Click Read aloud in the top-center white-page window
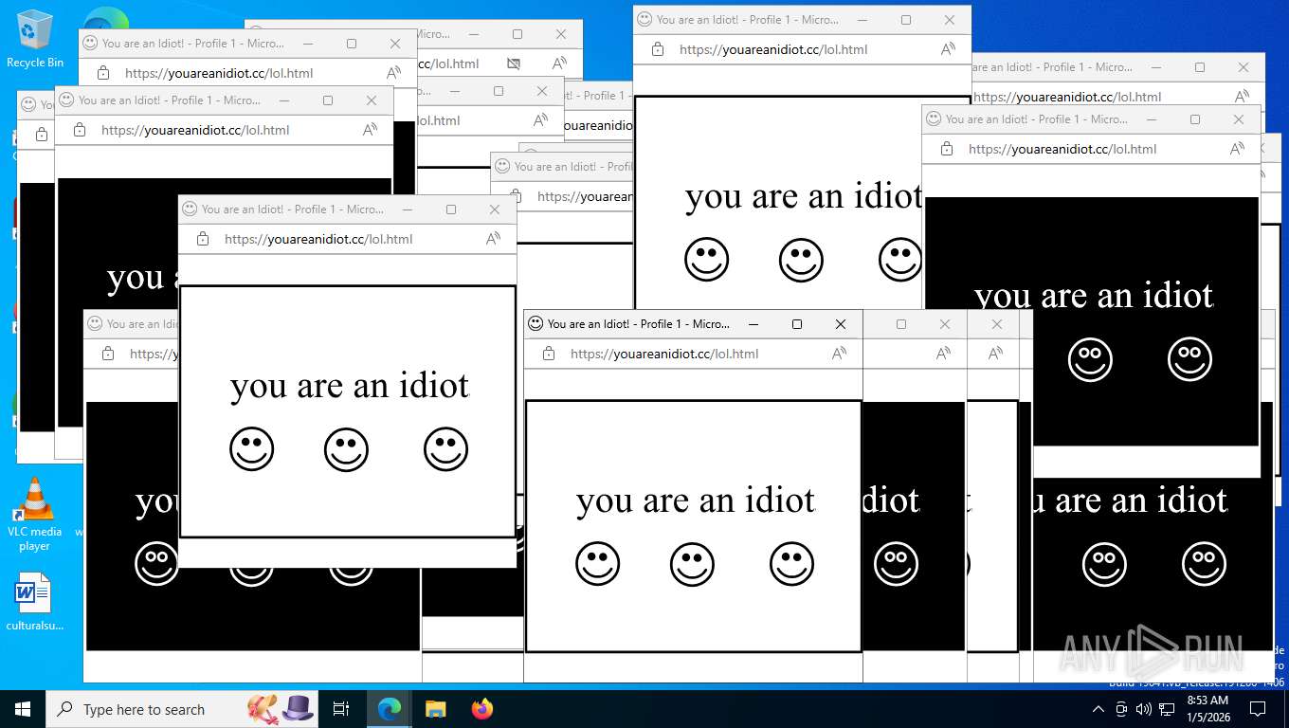 click(x=948, y=49)
